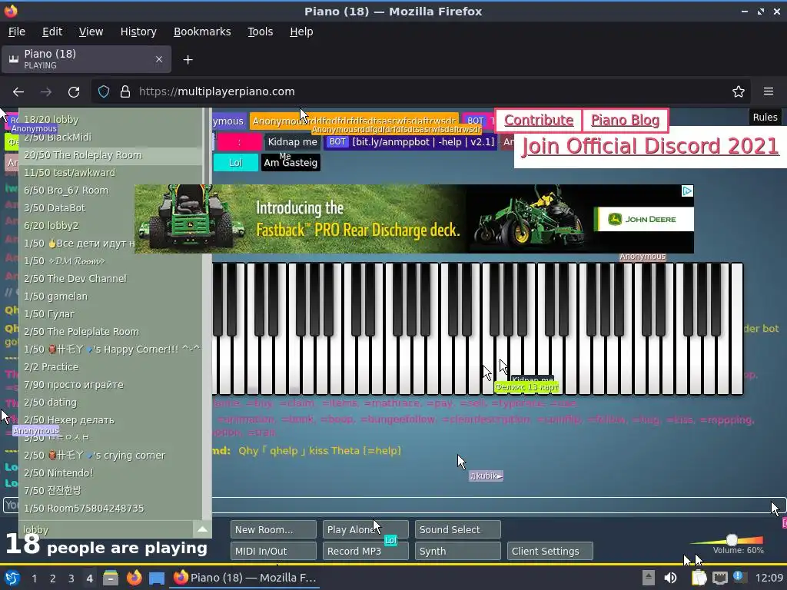Join room 'Room575804248735'
The width and height of the screenshot is (787, 590).
click(111, 509)
